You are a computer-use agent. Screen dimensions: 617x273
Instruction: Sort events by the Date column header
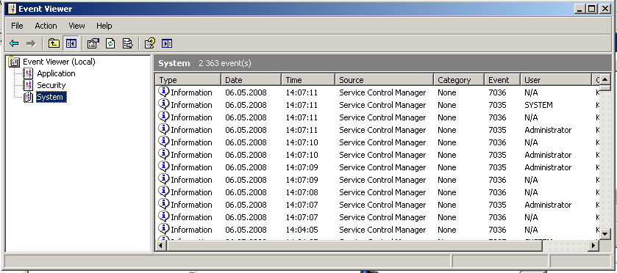coord(251,80)
